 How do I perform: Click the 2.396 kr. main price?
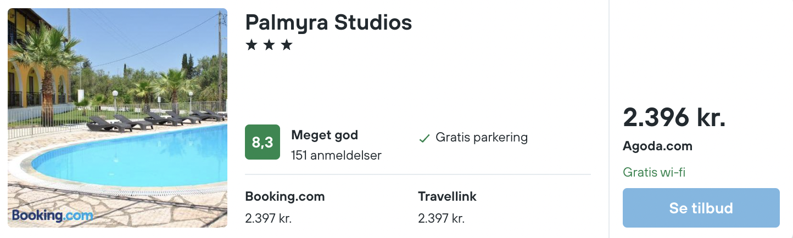pos(674,117)
